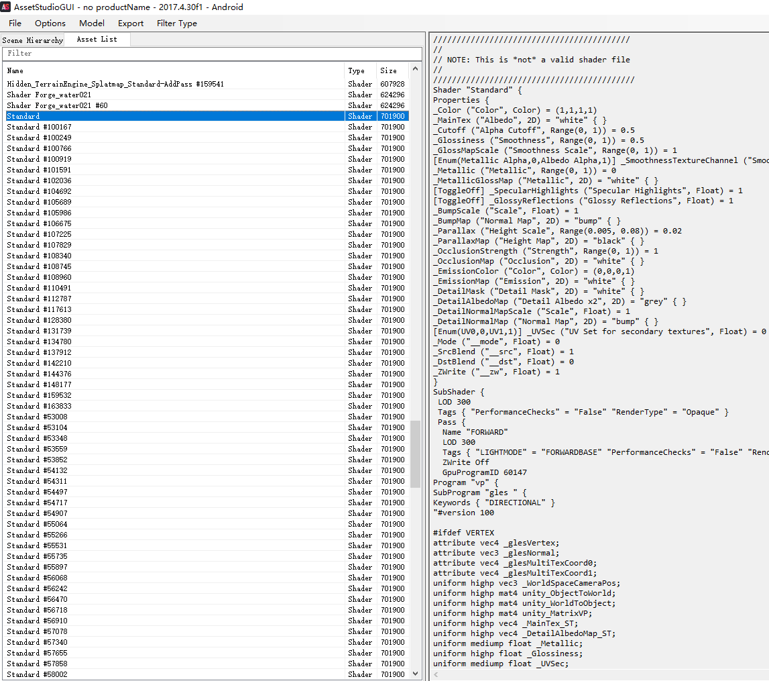Click the left arrow on the shader panel's horizontal scrollbar
The height and width of the screenshot is (681, 769).
coord(435,675)
